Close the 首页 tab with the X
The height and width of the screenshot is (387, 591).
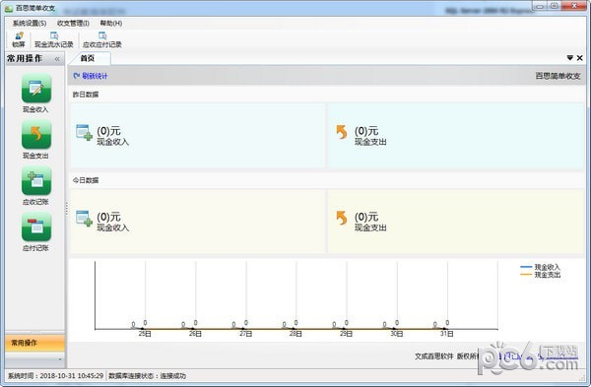(x=580, y=58)
